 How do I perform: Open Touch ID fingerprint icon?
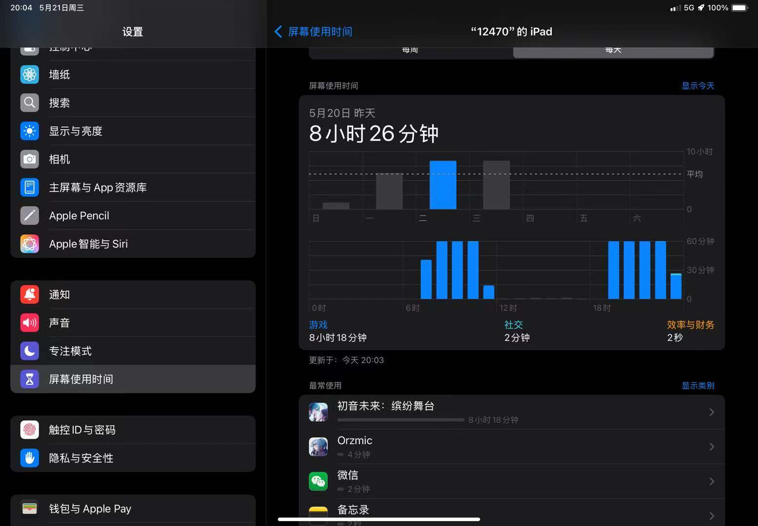(x=30, y=430)
